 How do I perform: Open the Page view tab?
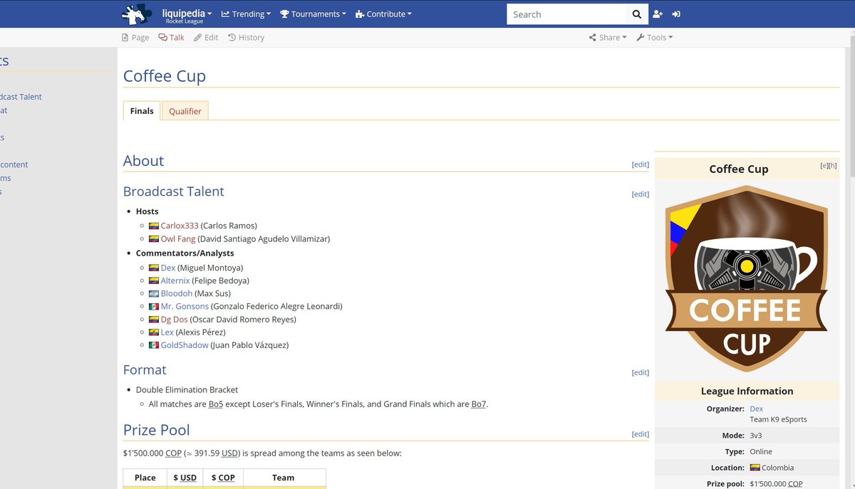pos(135,38)
